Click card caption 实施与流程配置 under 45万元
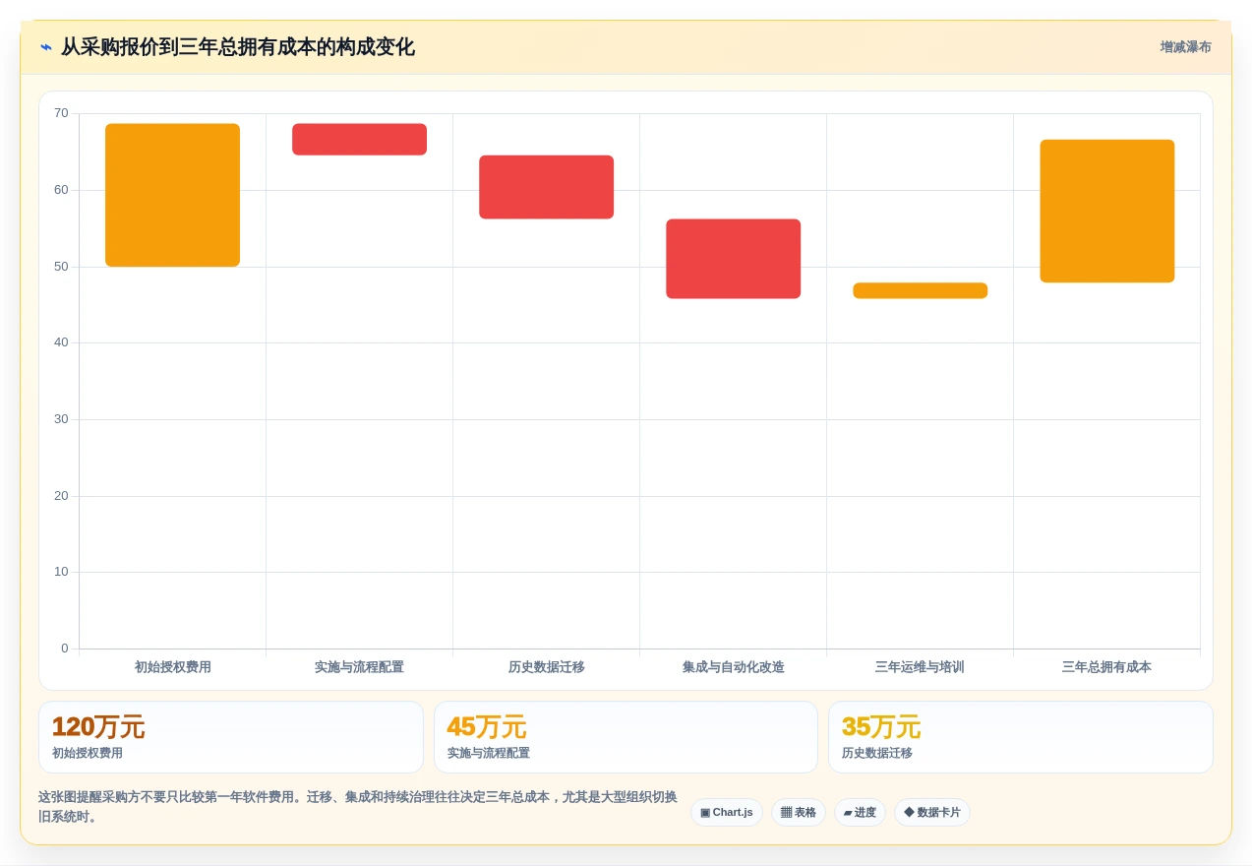1252x866 pixels. 489,753
